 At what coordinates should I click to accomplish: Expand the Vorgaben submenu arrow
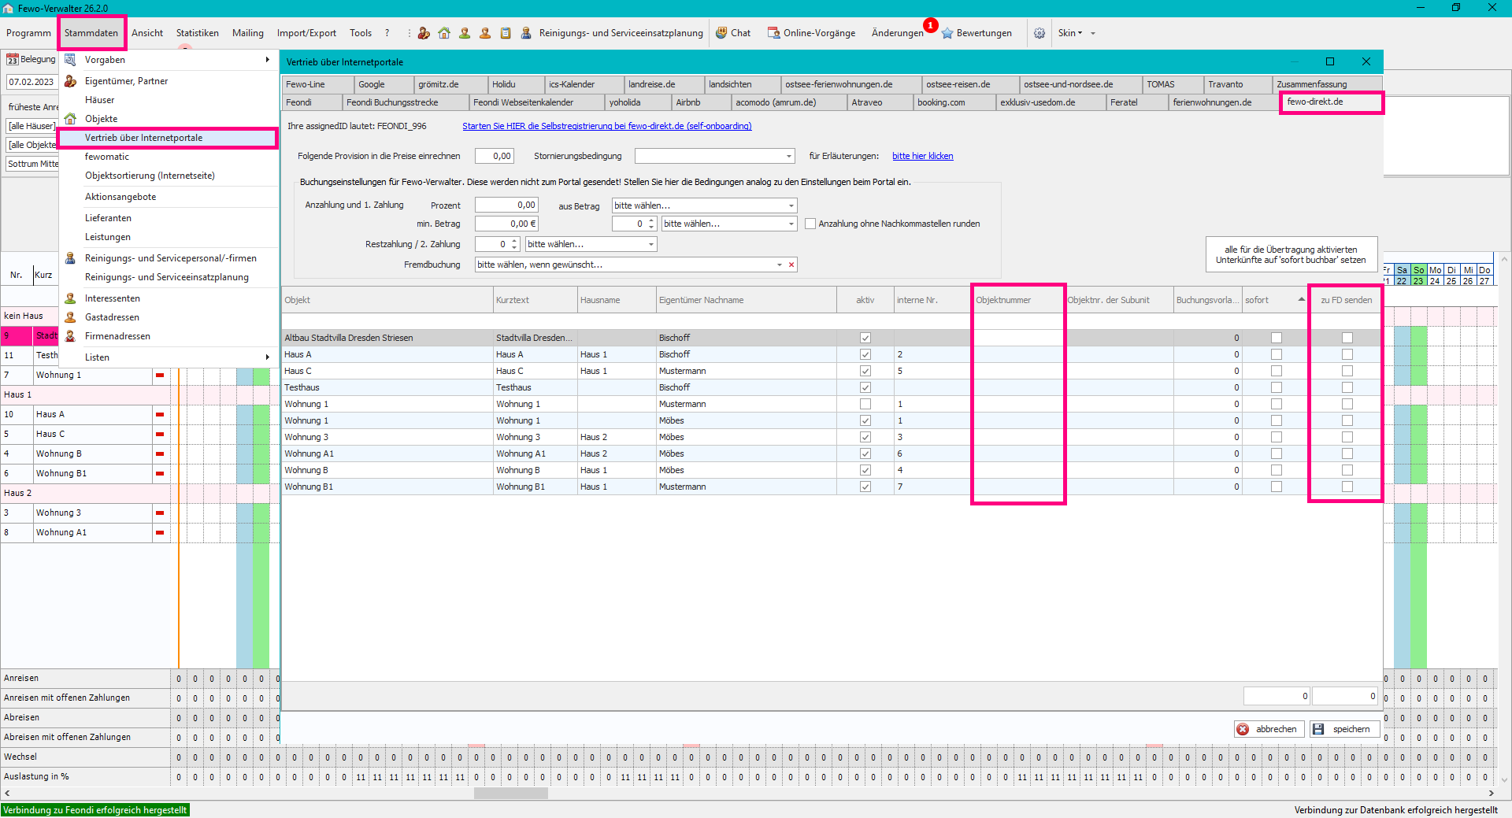(x=268, y=60)
